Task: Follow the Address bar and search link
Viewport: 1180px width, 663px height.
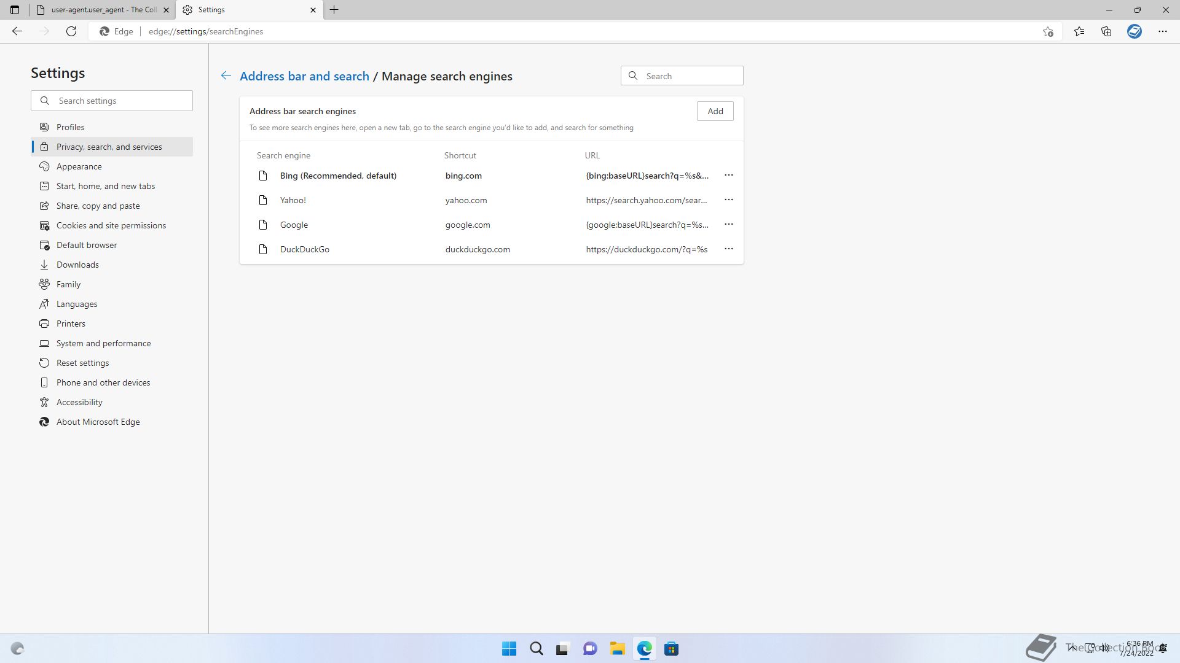Action: tap(304, 76)
